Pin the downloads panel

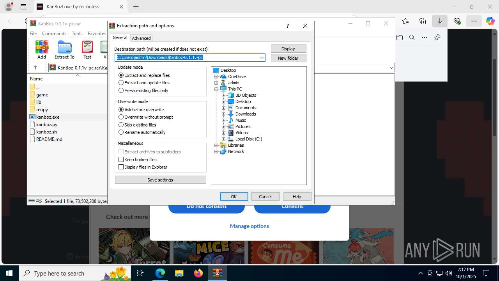(x=437, y=37)
